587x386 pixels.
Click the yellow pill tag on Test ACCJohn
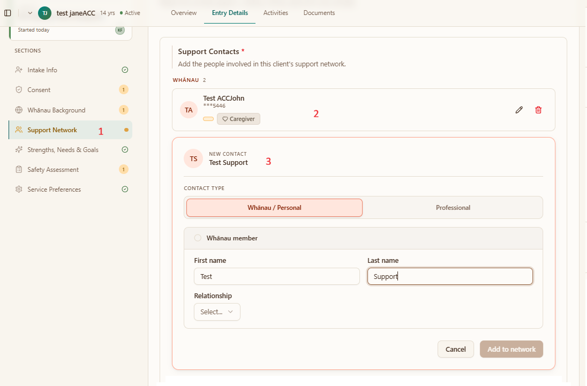click(208, 119)
